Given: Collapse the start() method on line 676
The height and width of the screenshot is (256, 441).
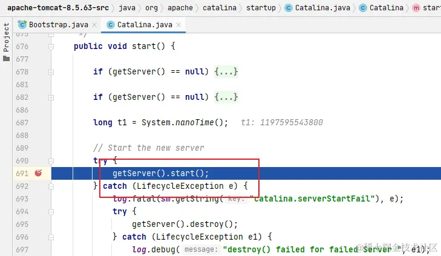Looking at the screenshot, I should [x=51, y=47].
